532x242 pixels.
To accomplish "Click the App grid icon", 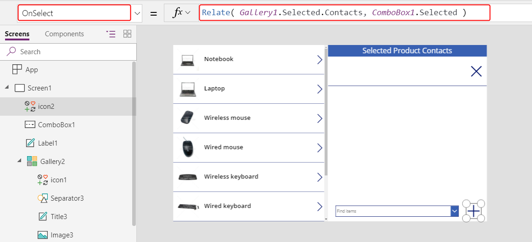I will (x=17, y=70).
